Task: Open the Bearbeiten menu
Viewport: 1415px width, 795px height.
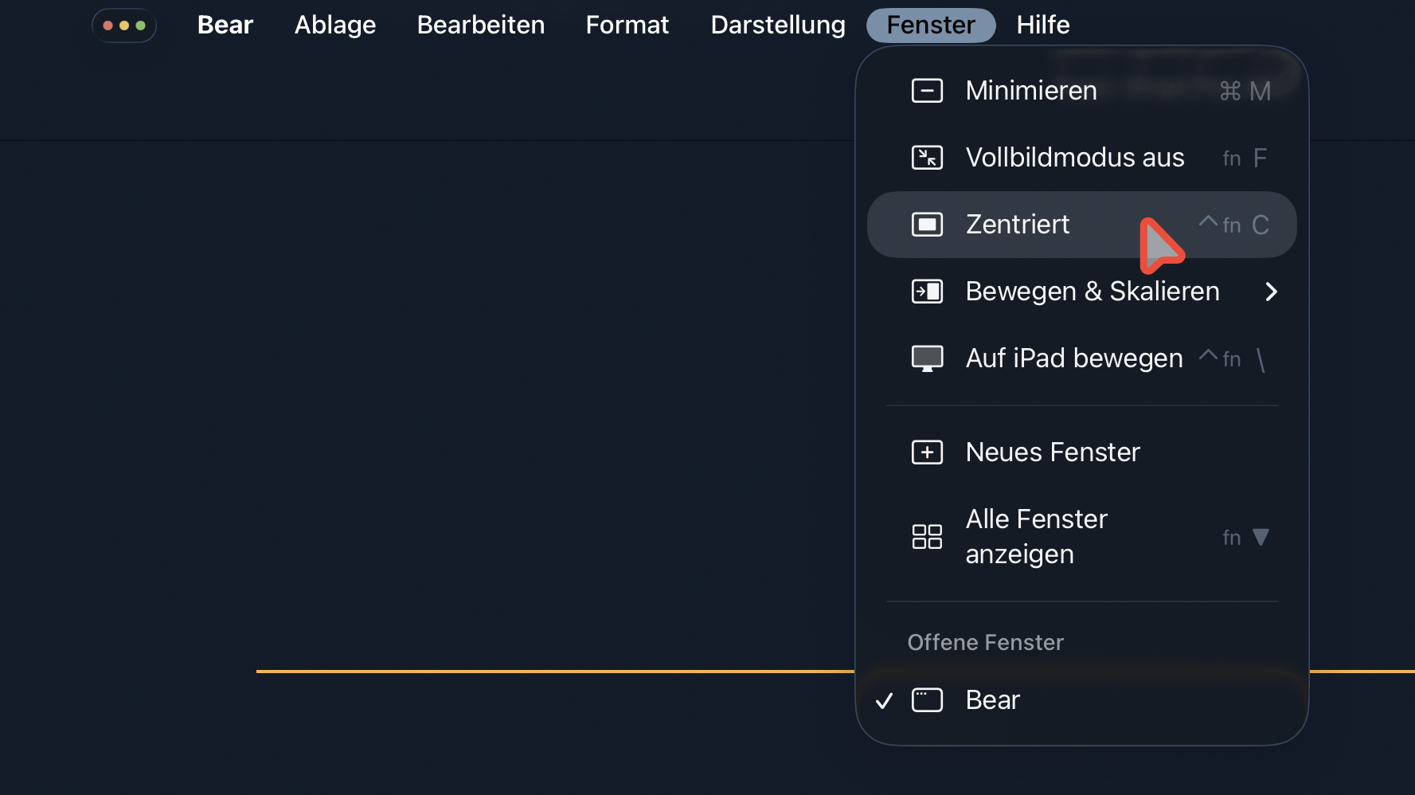Action: 480,25
